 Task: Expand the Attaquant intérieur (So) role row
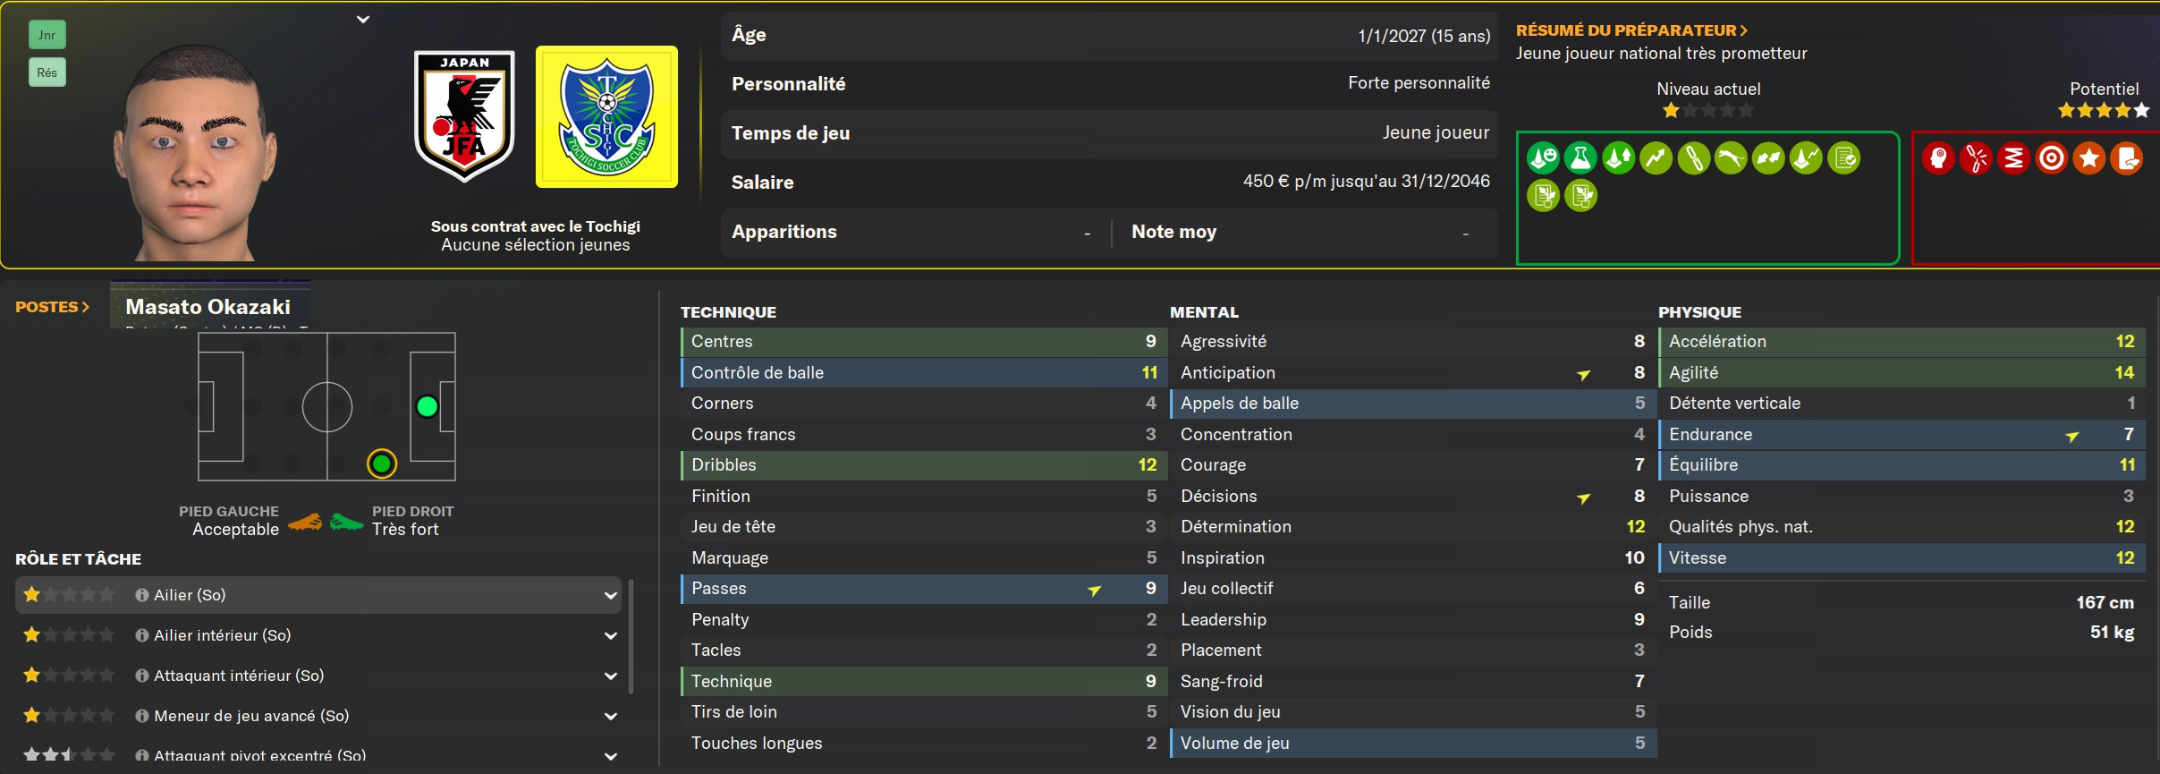tap(610, 676)
